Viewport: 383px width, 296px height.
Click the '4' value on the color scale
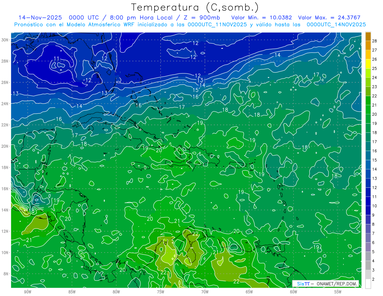[373, 261]
